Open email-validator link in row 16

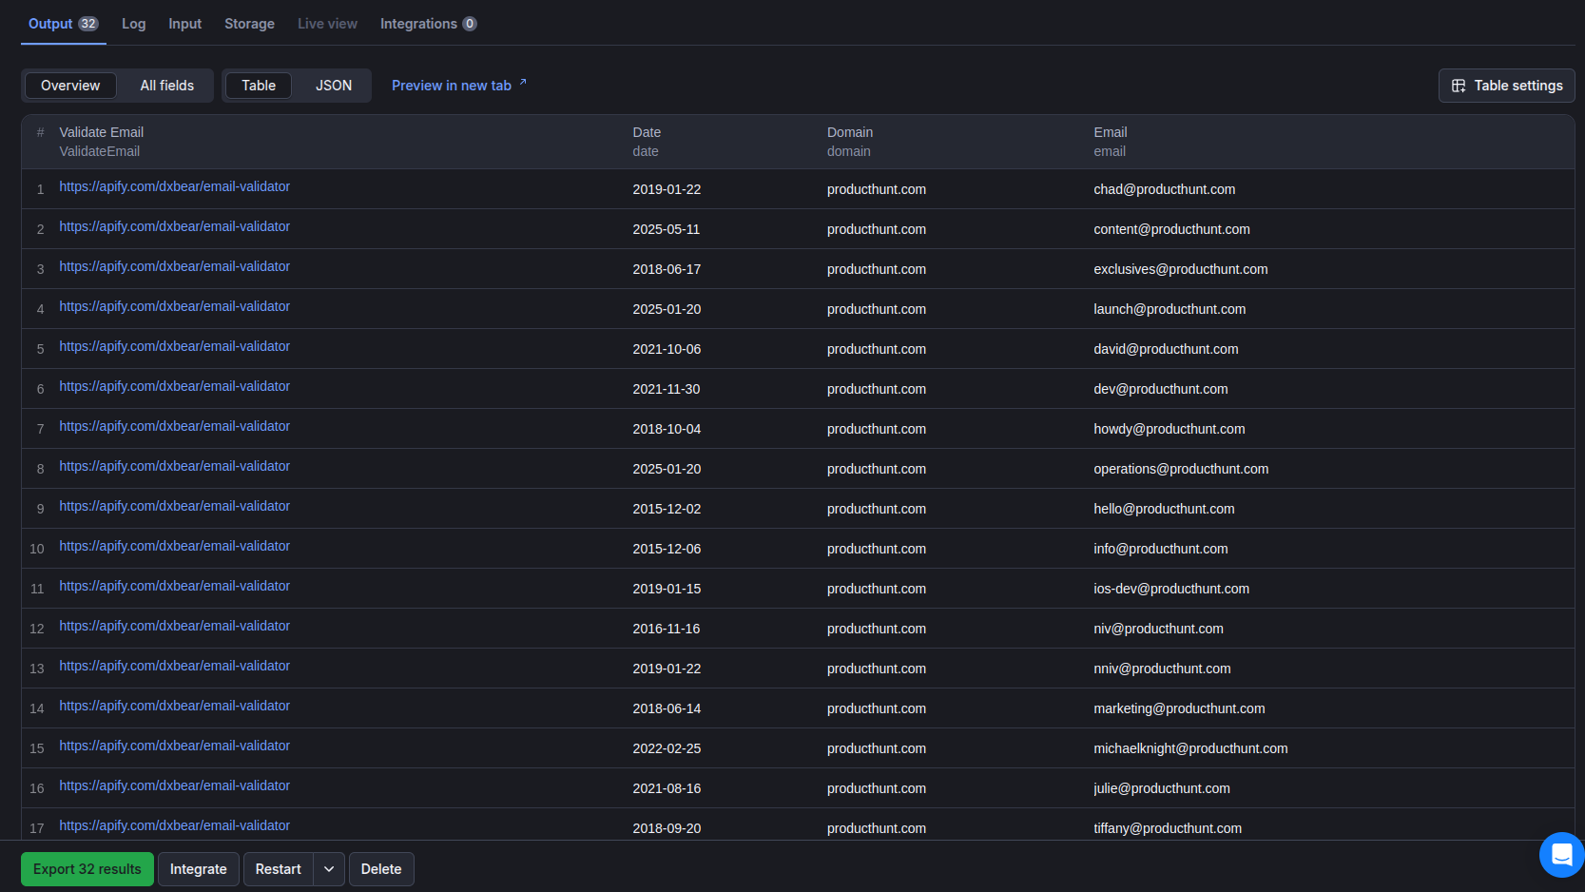(175, 785)
